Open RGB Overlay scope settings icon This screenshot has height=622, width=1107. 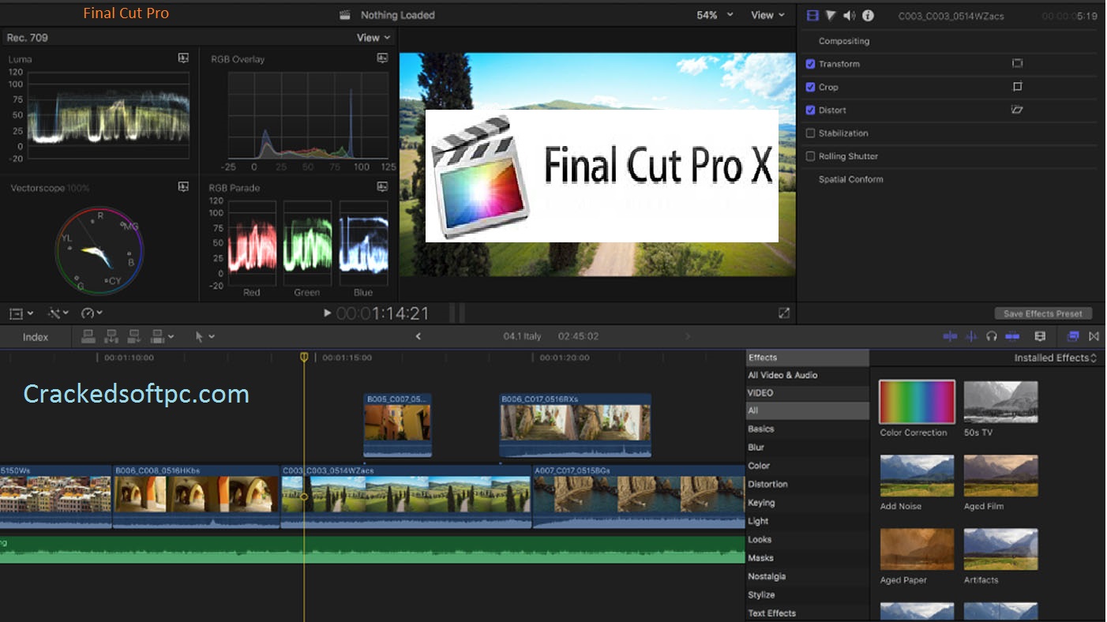(x=382, y=58)
